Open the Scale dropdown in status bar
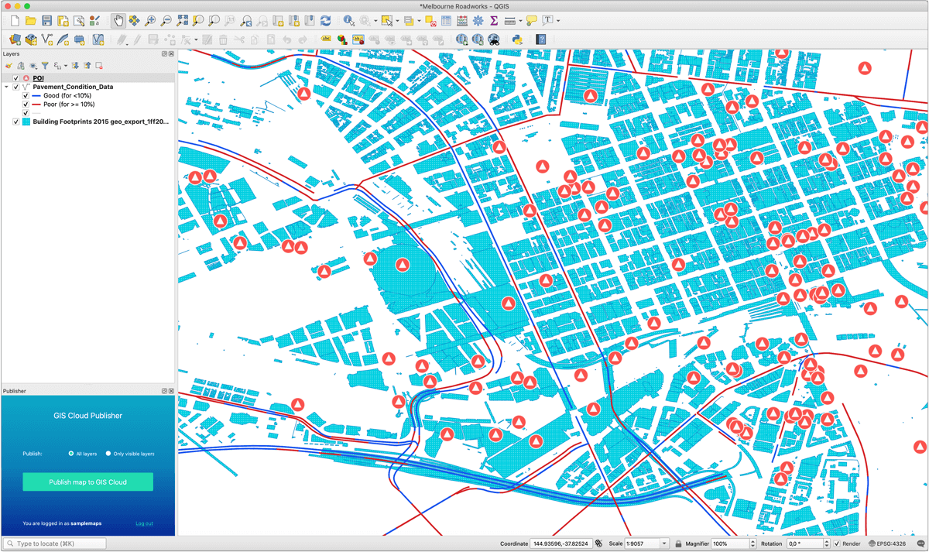The image size is (929, 552). pos(664,543)
